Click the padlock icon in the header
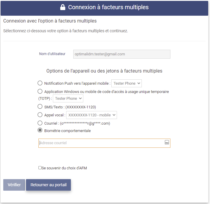This screenshot has height=204, width=210. point(63,7)
